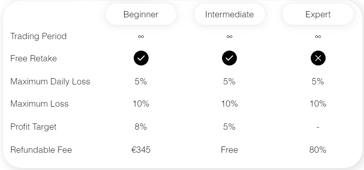The width and height of the screenshot is (364, 170).
Task: Select the Intermediate plan tab
Action: [x=229, y=14]
